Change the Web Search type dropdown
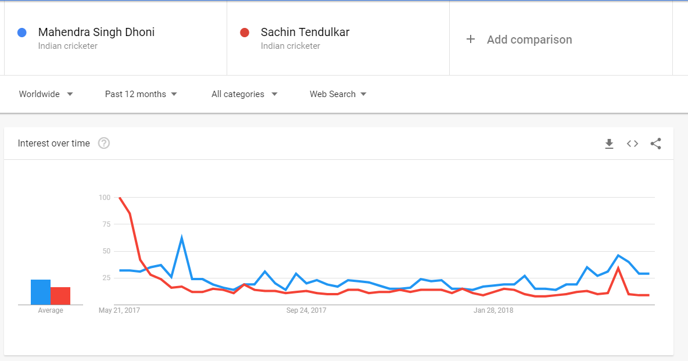This screenshot has width=688, height=361. tap(338, 94)
